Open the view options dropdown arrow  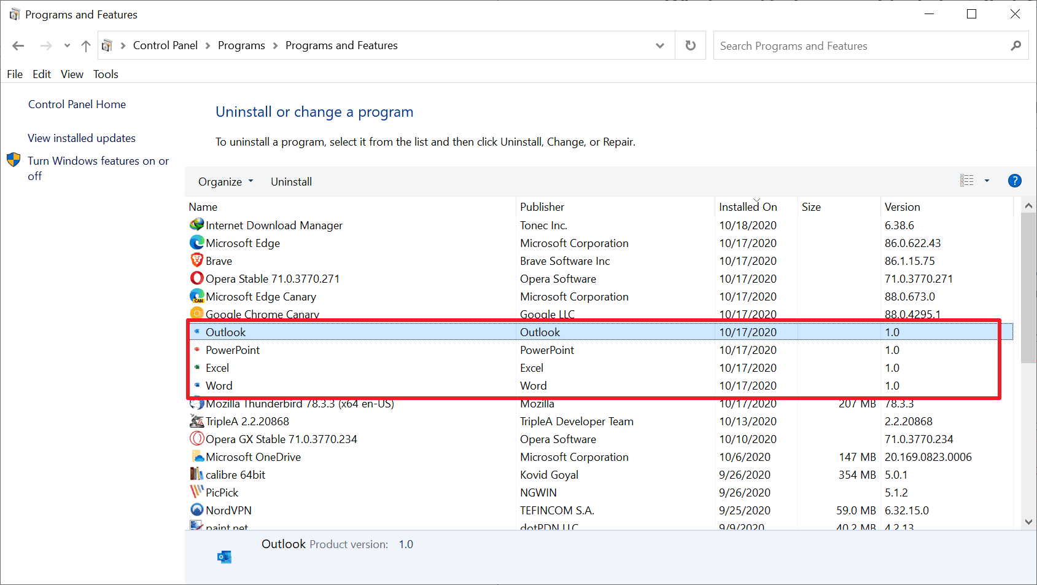click(x=987, y=181)
